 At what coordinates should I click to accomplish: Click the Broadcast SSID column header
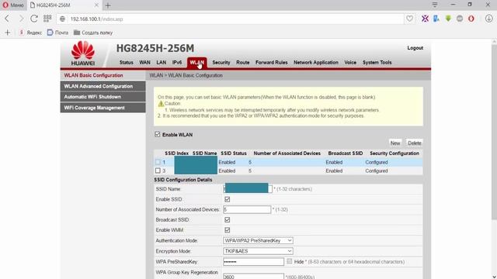tap(345, 153)
